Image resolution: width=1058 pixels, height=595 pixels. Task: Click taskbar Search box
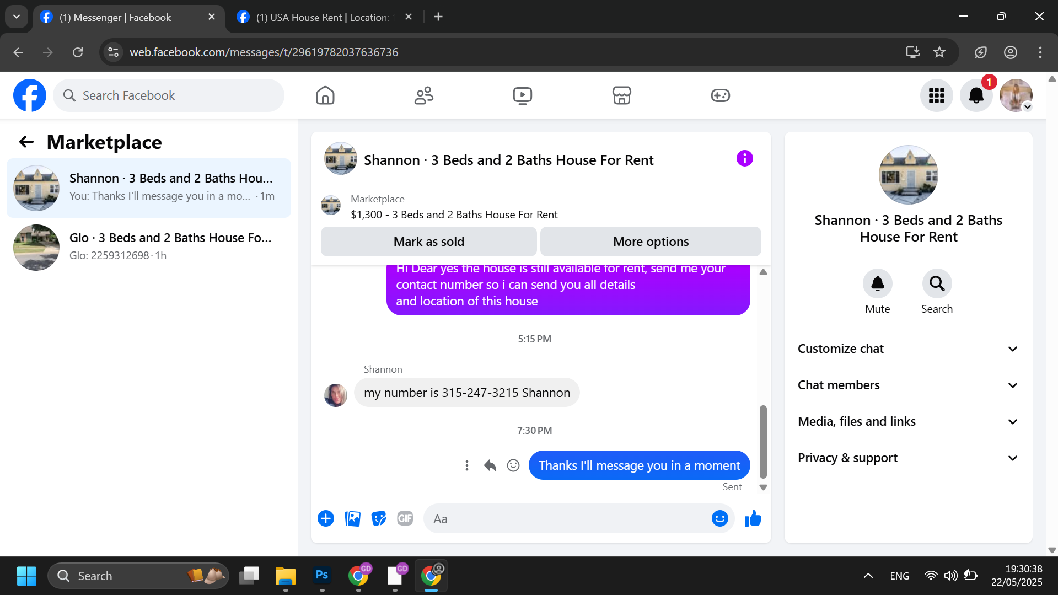point(138,576)
